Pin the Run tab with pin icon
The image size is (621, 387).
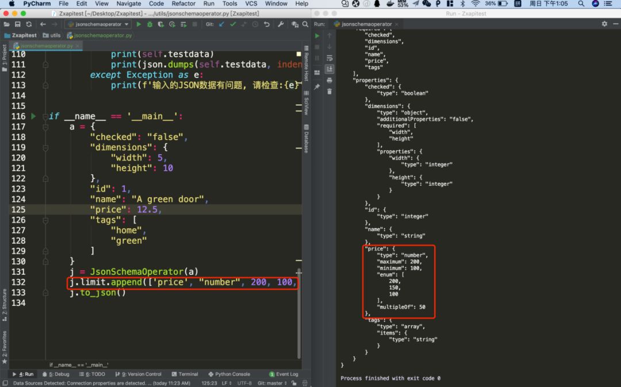pos(317,86)
